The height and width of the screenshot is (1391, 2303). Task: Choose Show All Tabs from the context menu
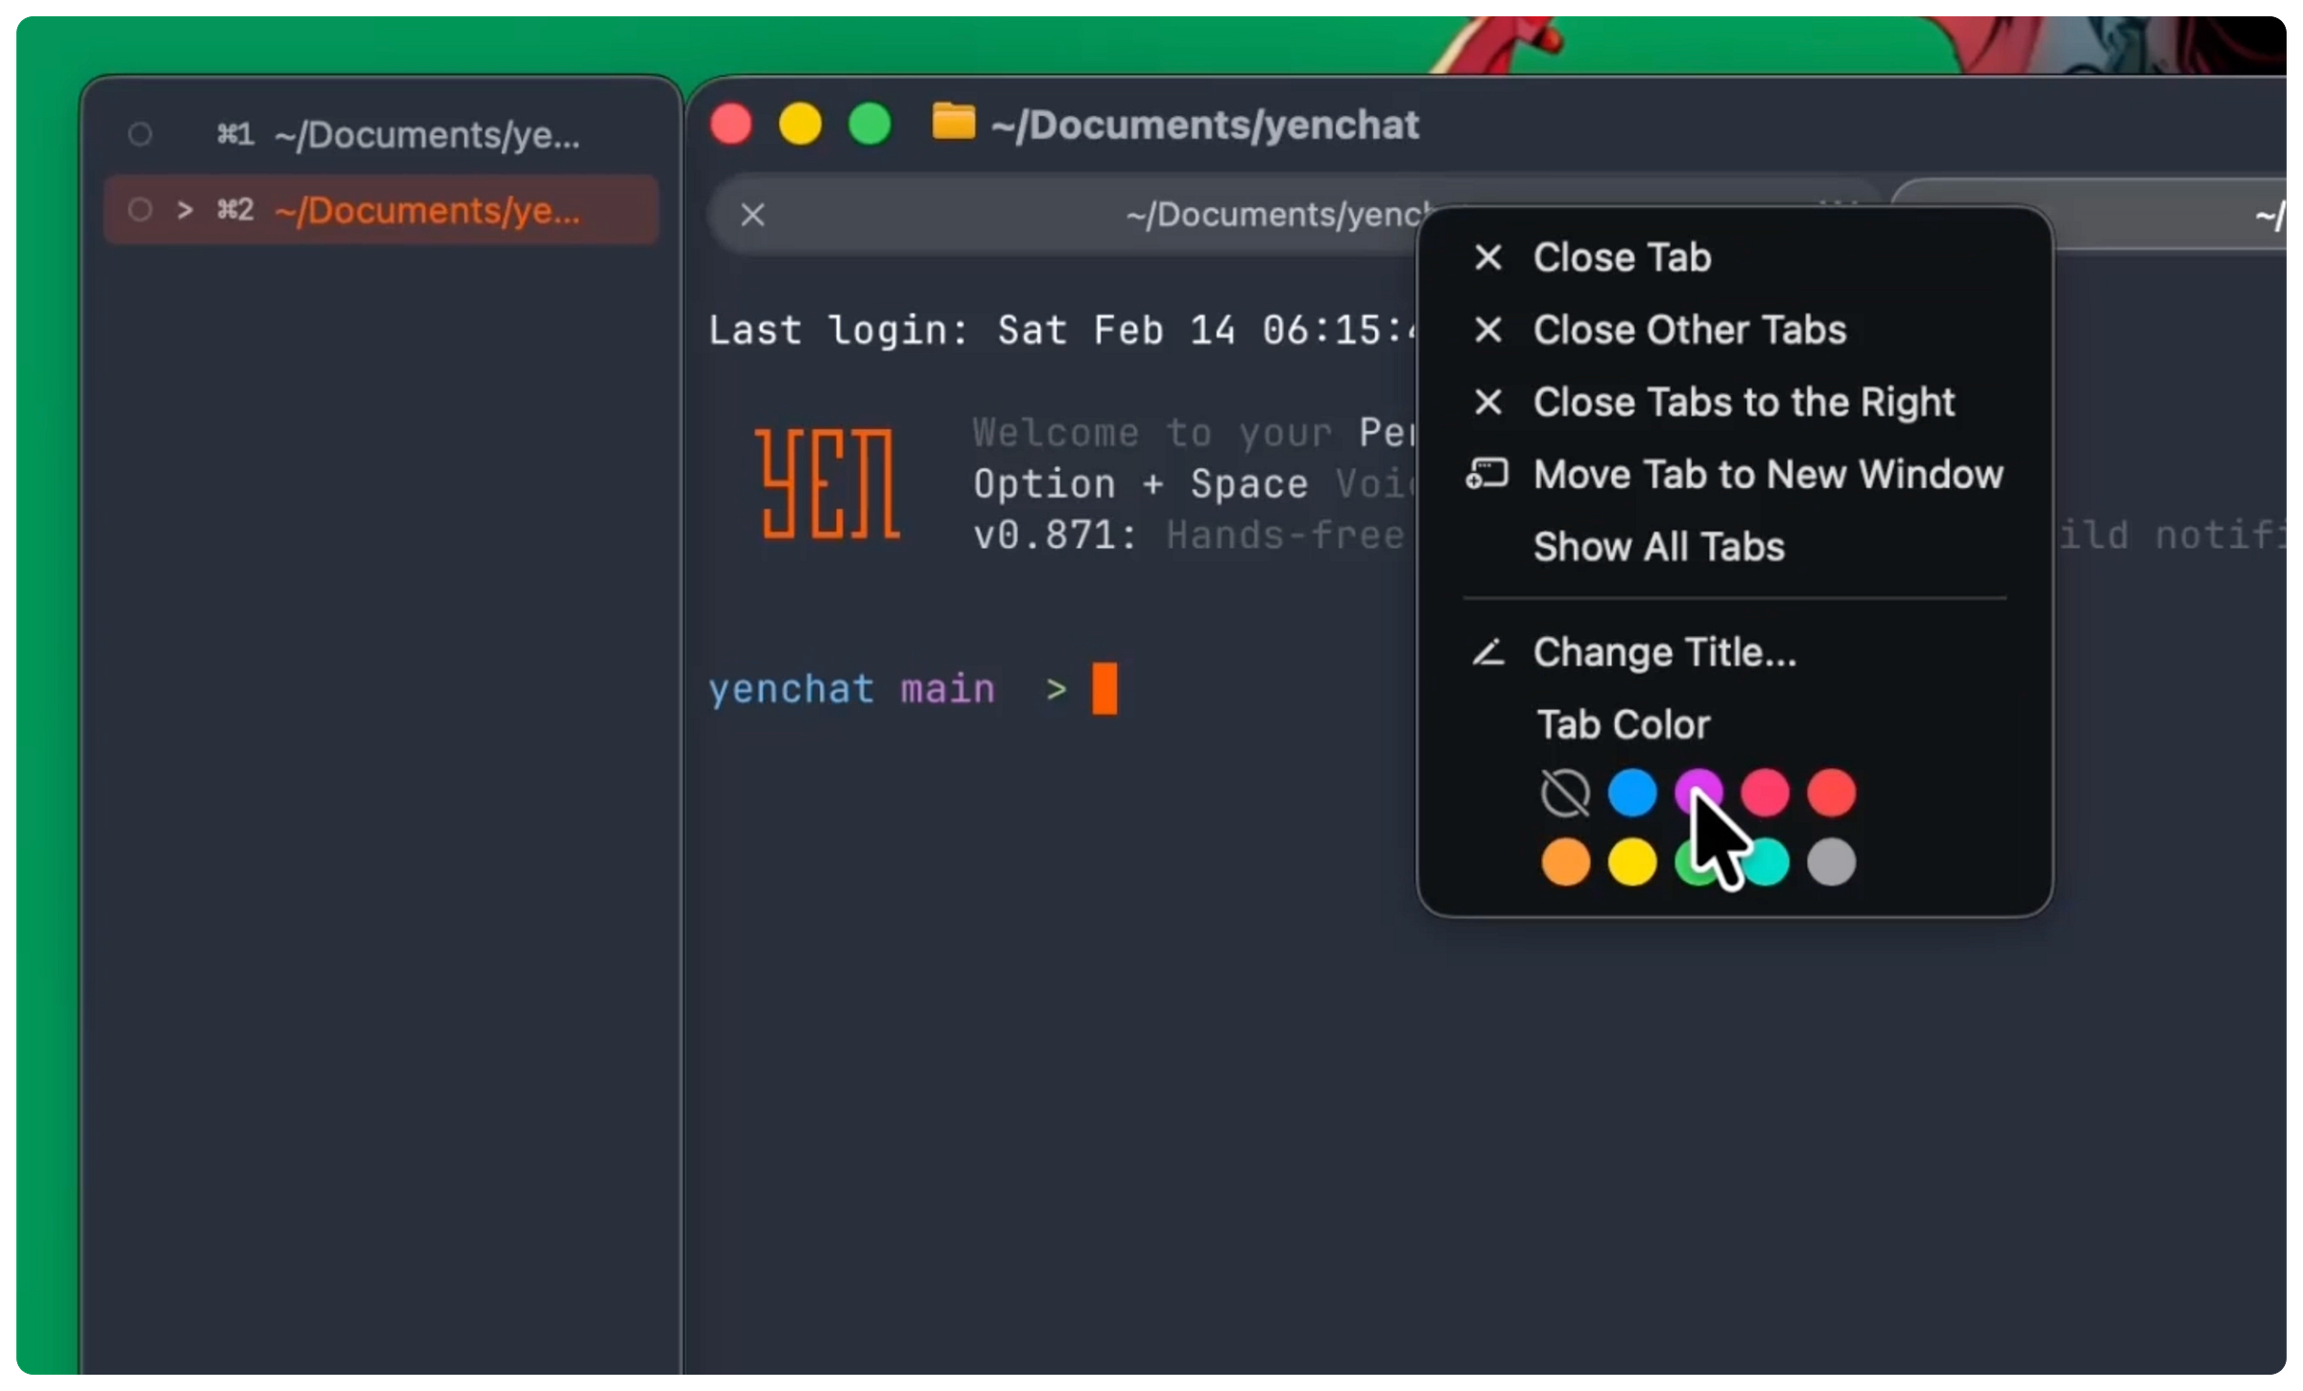1658,547
